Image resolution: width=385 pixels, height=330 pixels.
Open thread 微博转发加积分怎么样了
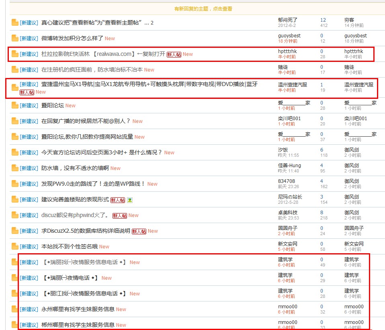pyautogui.click(x=72, y=38)
